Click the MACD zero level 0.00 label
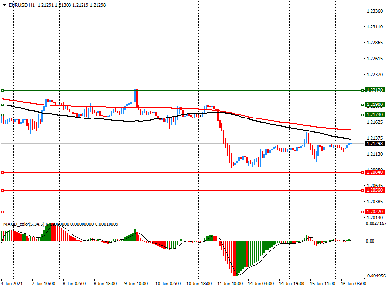The height and width of the screenshot is (289, 386). tap(370, 241)
